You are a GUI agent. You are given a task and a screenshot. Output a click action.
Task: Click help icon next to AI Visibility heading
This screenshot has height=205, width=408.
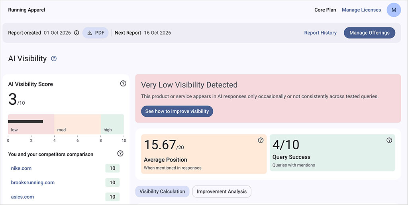(x=54, y=59)
